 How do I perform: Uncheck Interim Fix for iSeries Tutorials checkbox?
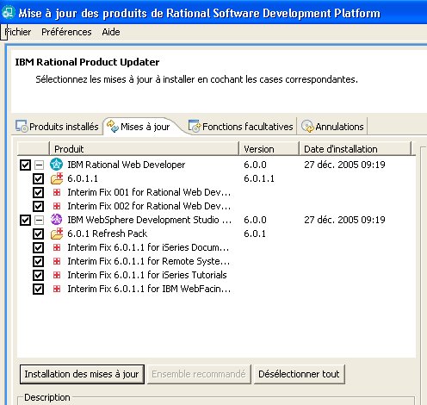tap(38, 276)
